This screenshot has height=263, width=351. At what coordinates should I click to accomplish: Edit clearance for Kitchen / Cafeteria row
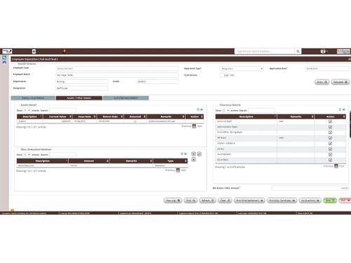[x=330, y=143]
